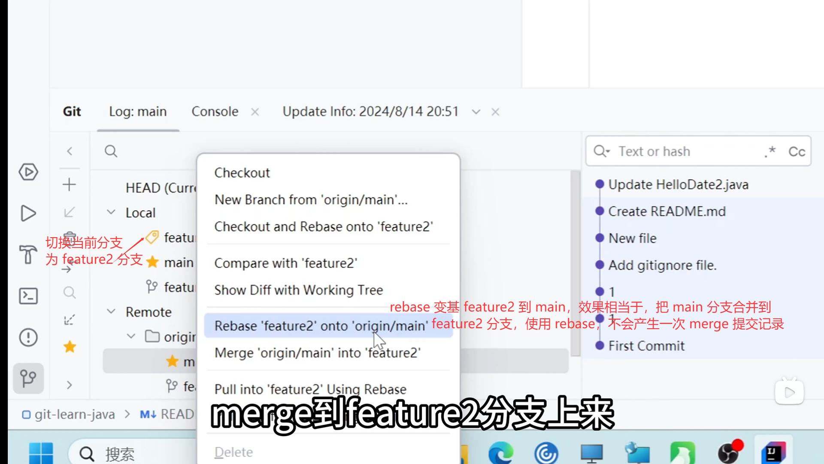Switch to the Console tab

point(215,112)
